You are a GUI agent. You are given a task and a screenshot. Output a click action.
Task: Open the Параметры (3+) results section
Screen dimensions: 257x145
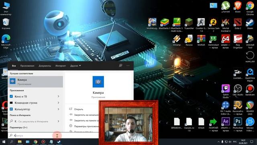click(18, 127)
